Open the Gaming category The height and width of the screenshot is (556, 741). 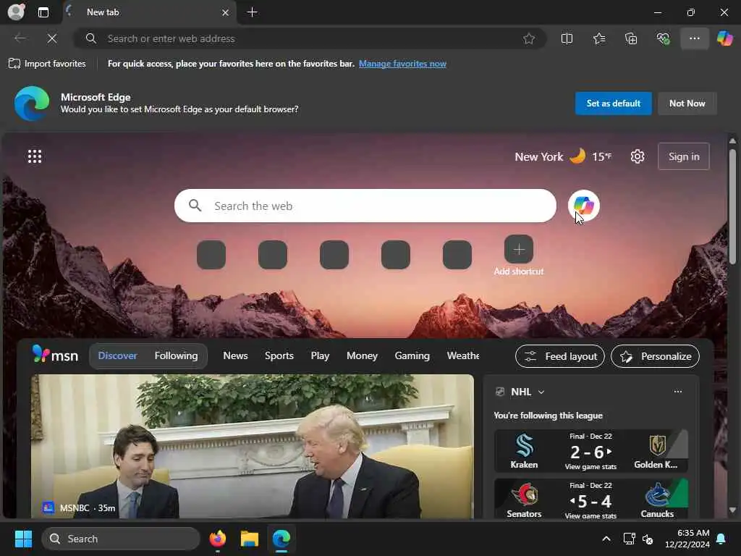(x=412, y=355)
